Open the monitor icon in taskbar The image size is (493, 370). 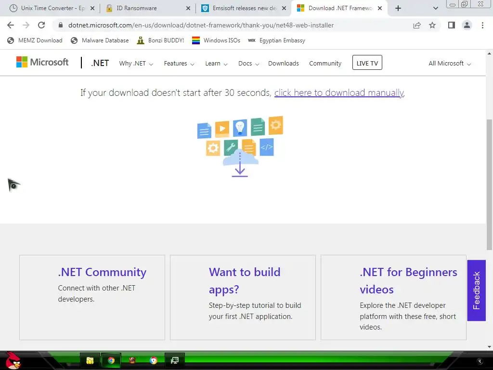174,360
